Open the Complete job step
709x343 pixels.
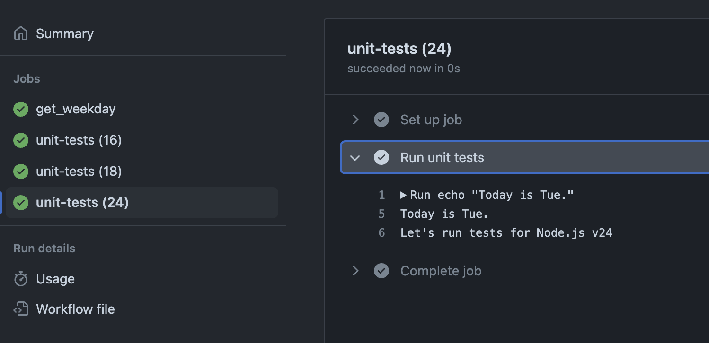coord(441,271)
